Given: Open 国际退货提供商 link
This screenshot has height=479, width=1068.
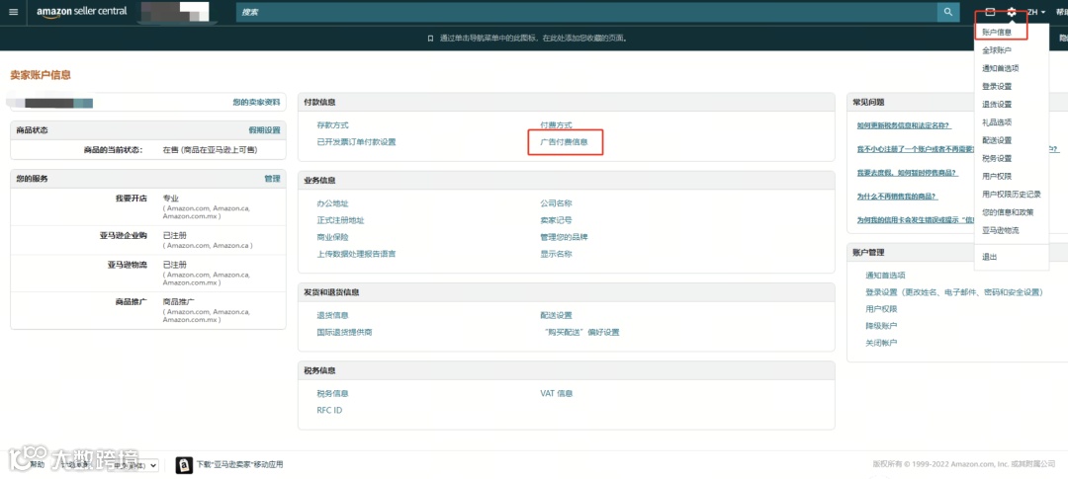Looking at the screenshot, I should (344, 332).
